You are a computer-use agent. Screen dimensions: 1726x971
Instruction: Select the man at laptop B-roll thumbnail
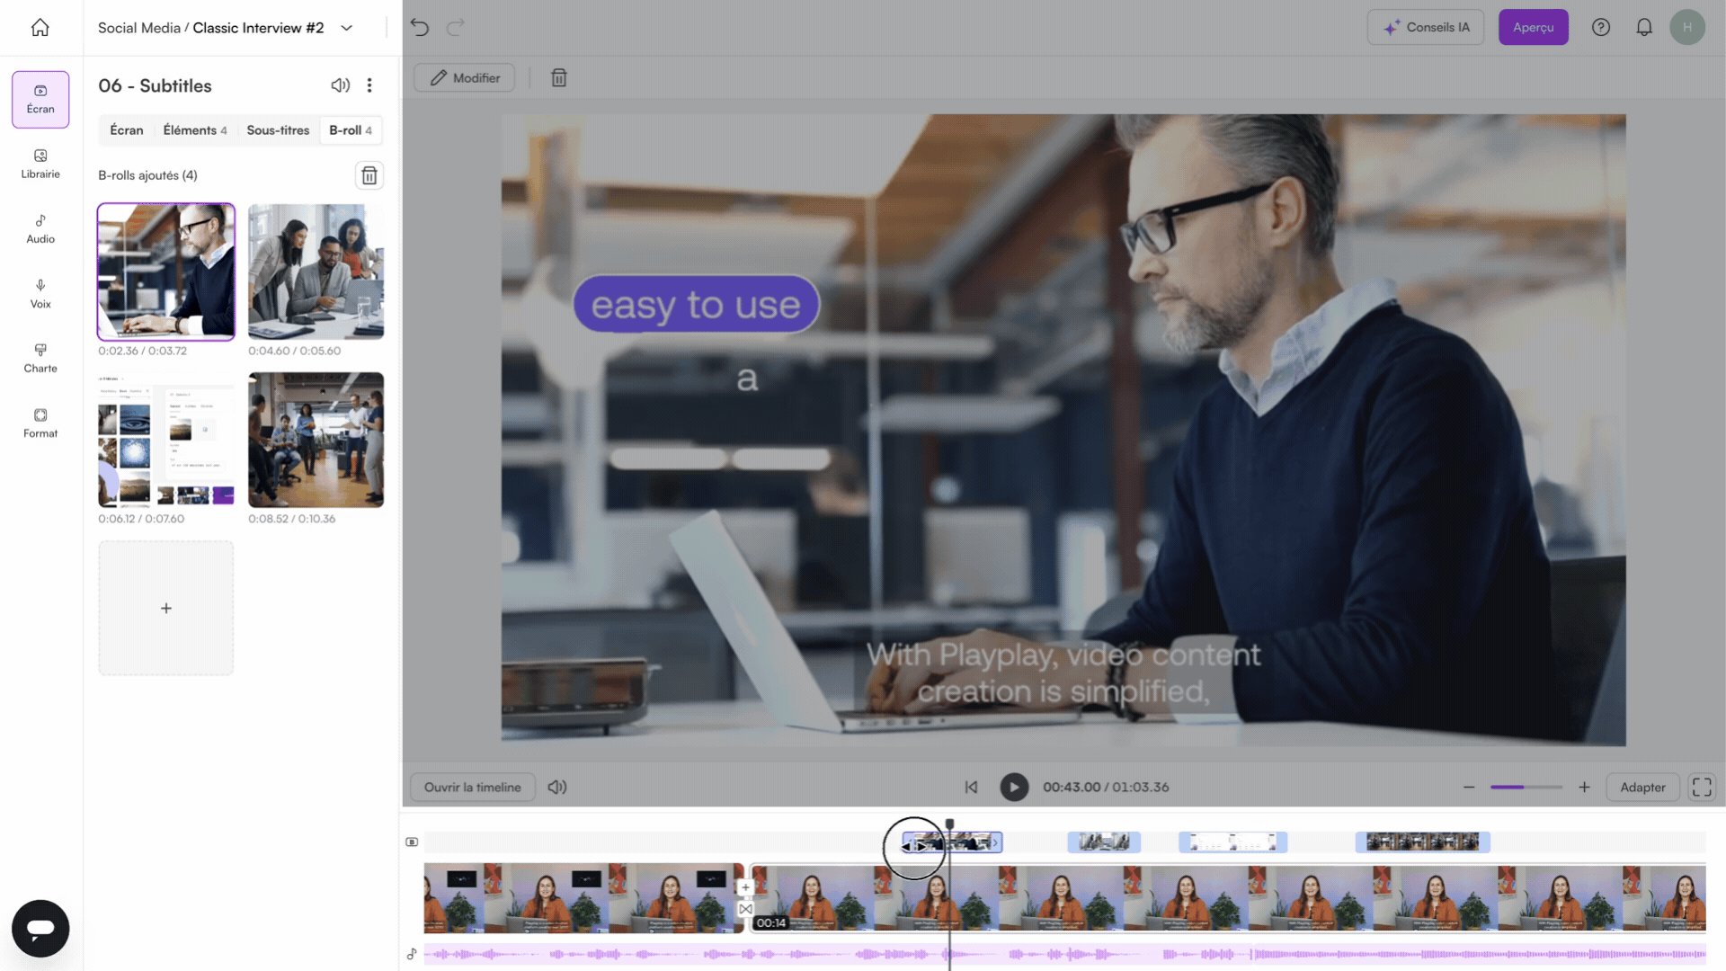tap(166, 272)
